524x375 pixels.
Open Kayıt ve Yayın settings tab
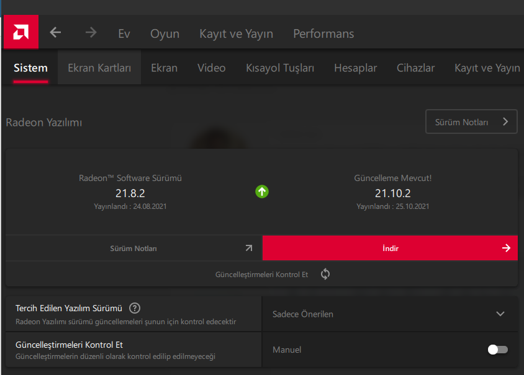click(x=487, y=68)
